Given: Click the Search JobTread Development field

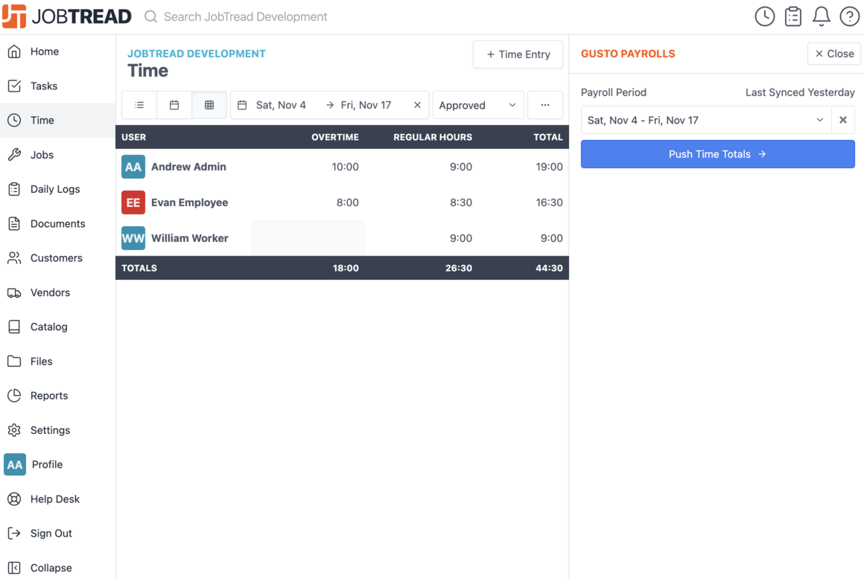Looking at the screenshot, I should coord(245,16).
